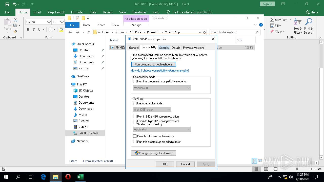Click the AutoSum sigma icon
Screen dimensions: 324x182
272,20
